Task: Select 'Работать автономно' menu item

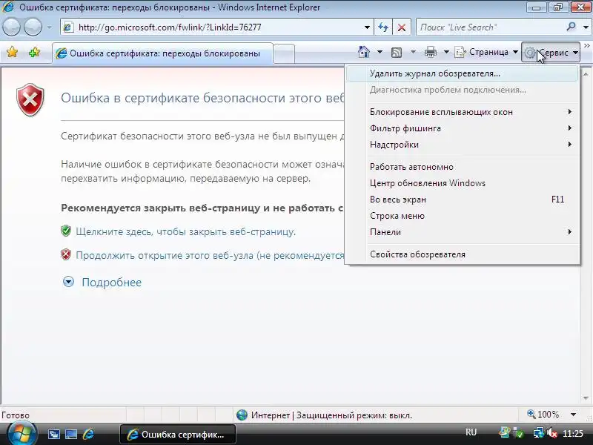Action: coord(462,167)
